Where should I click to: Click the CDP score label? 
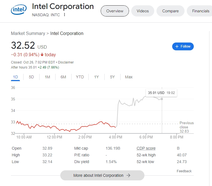146,148
